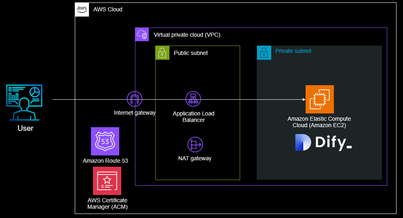The width and height of the screenshot is (403, 218).
Task: Select the AWS Cloud logo icon
Action: [x=82, y=10]
